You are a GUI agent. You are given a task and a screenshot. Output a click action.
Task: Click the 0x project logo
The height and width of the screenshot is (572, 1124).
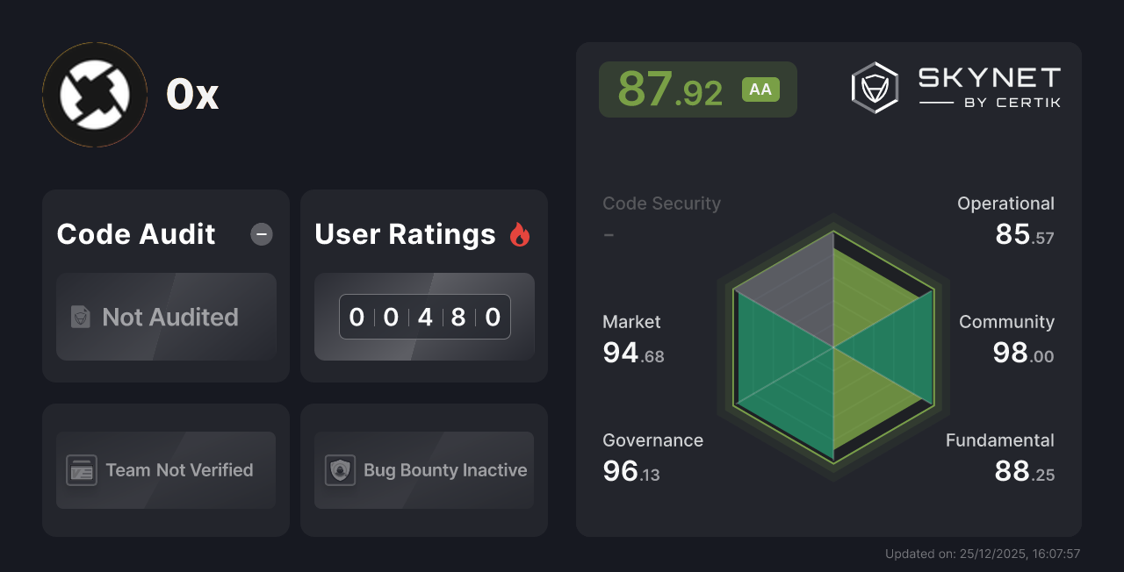click(94, 94)
